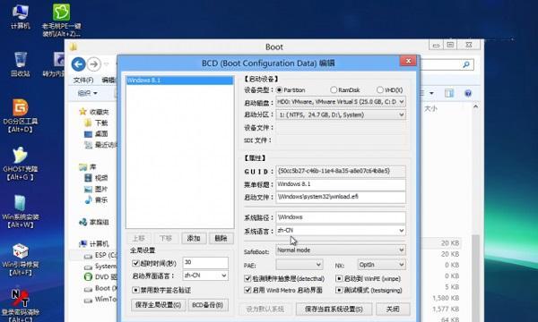This screenshot has height=322, width=538.
Task: Click the scroll-up arrow in Boot window file list
Action: coord(475,106)
